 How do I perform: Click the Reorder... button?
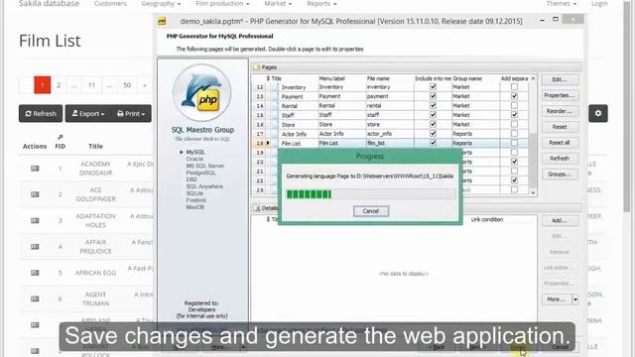click(560, 111)
